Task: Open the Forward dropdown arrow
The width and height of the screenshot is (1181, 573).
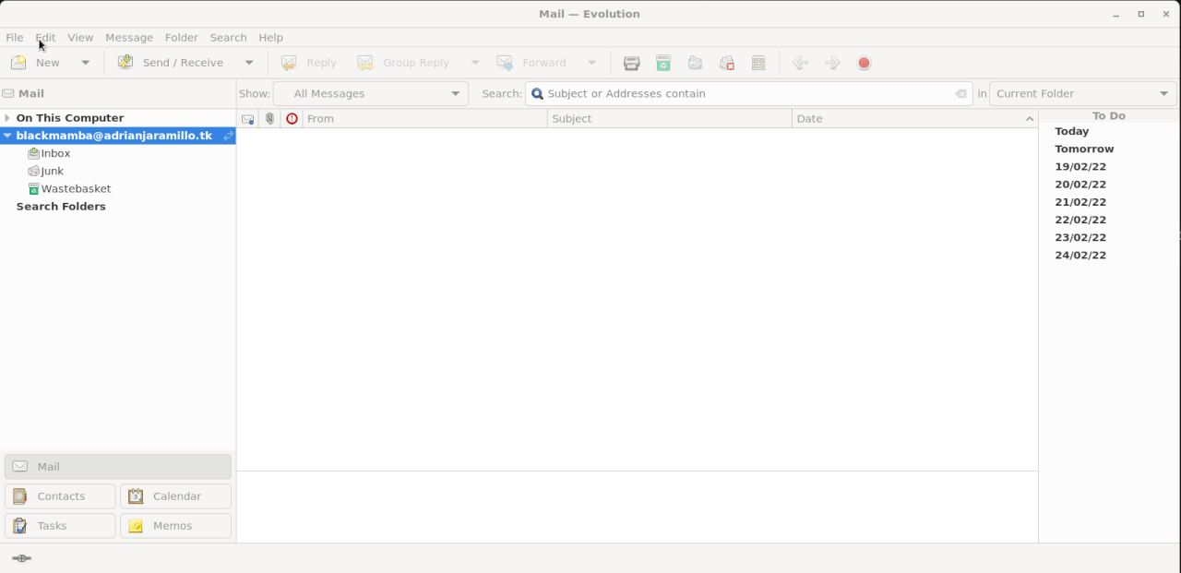Action: coord(591,63)
